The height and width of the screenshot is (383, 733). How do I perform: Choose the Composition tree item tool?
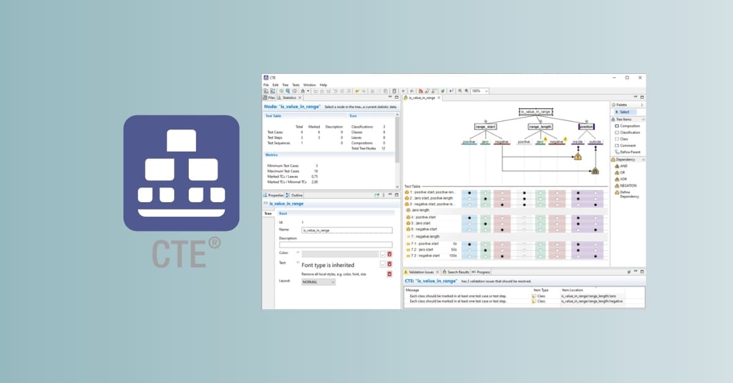point(627,126)
